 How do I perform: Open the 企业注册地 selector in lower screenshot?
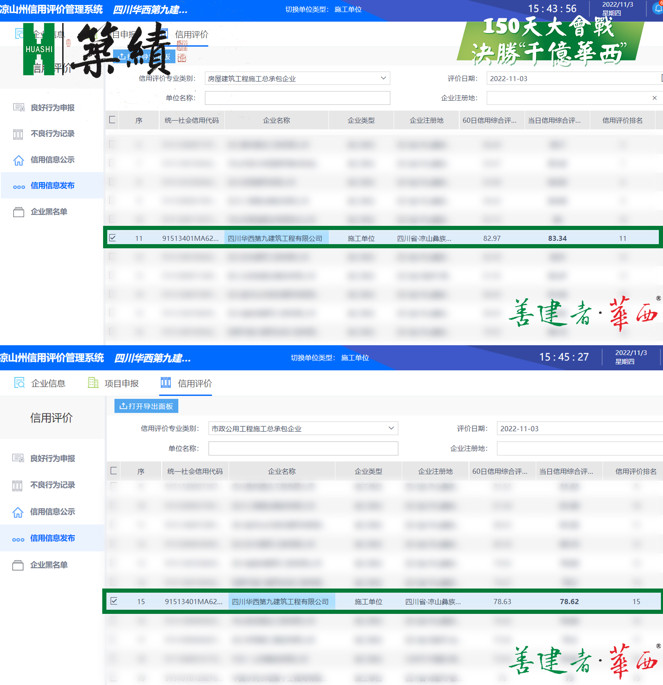(580, 448)
